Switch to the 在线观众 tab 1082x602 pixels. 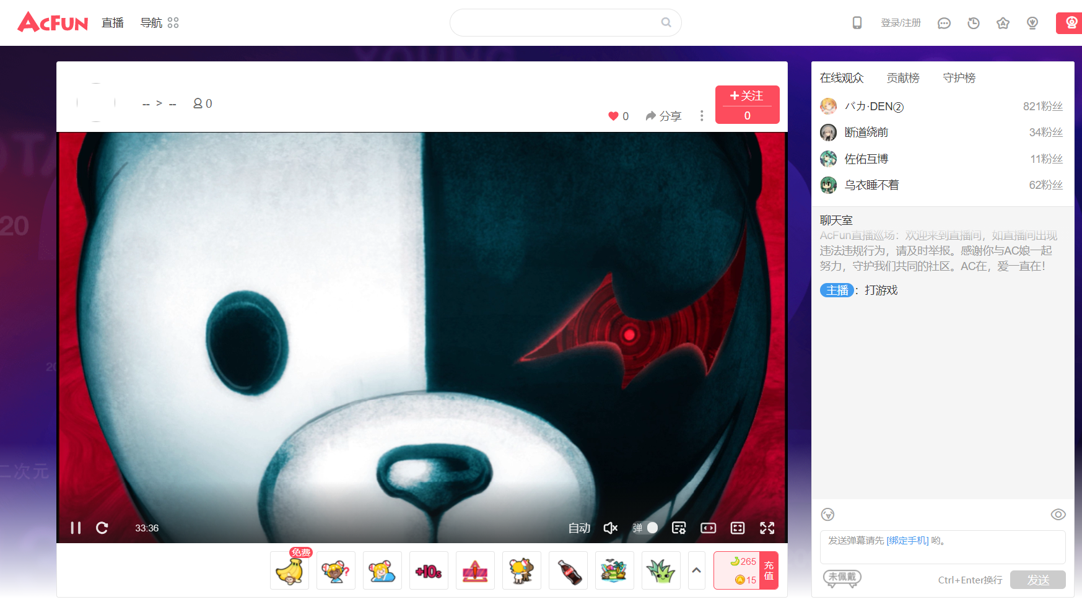(x=842, y=78)
